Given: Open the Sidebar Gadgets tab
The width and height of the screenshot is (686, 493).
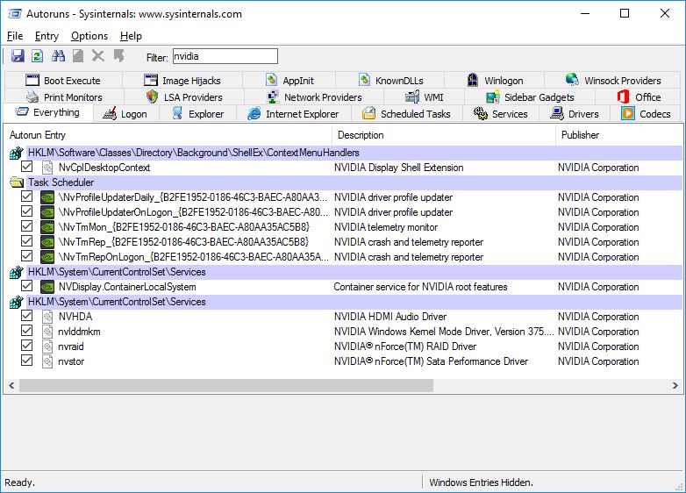Looking at the screenshot, I should (x=530, y=97).
